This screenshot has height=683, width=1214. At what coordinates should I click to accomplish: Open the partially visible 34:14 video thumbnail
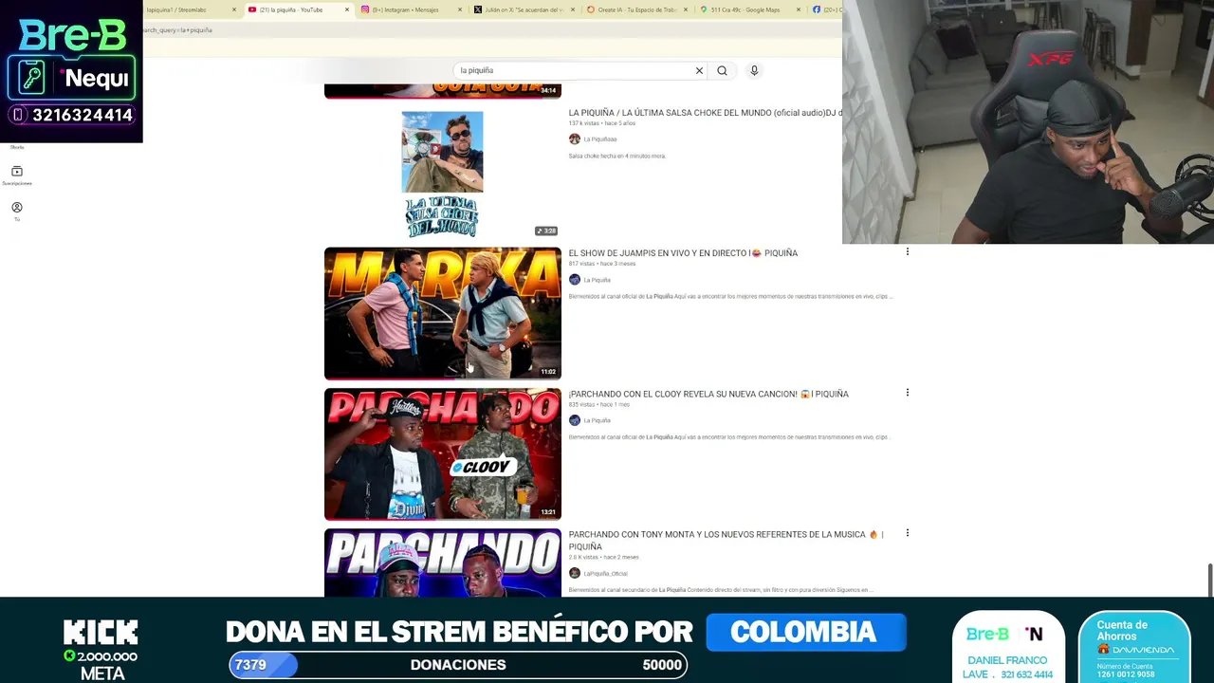pyautogui.click(x=443, y=90)
